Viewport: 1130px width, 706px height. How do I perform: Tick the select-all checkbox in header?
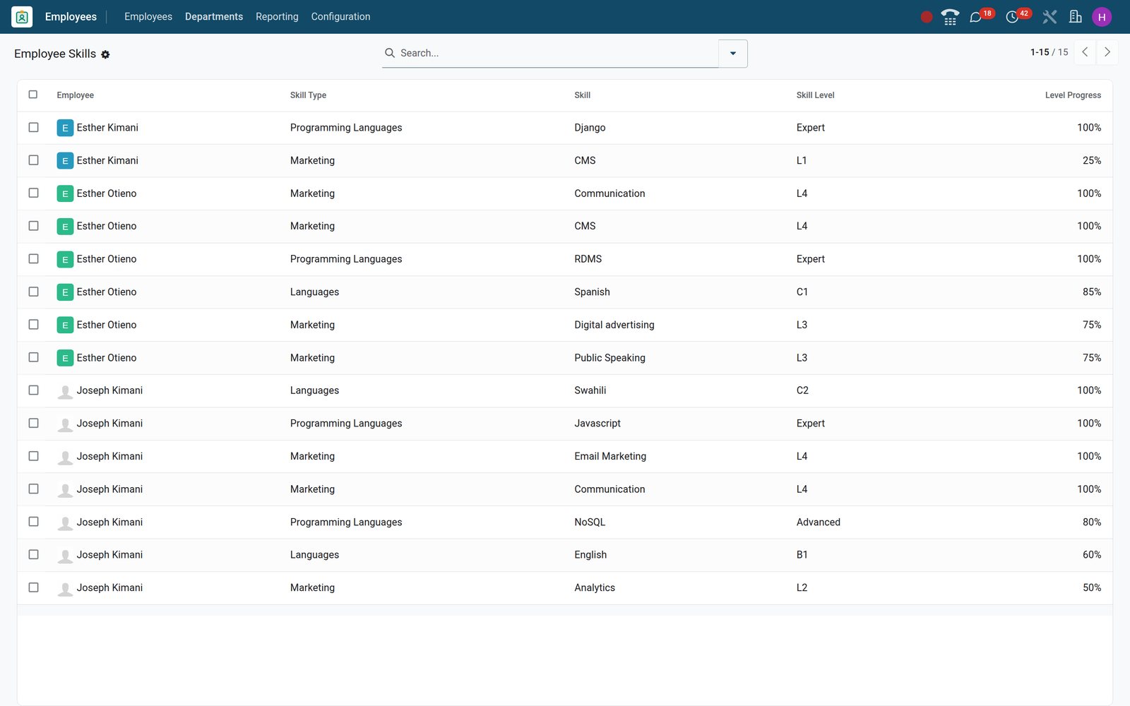pos(33,95)
